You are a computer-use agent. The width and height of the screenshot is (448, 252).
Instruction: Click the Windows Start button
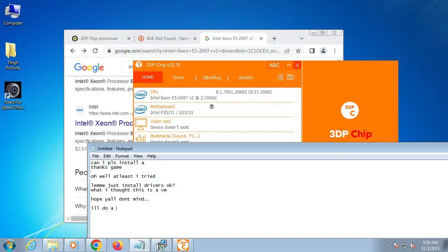pos(9,245)
